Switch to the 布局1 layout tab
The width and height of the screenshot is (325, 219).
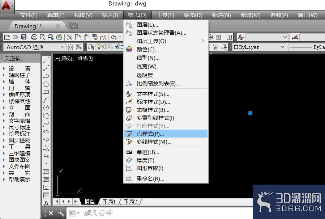click(109, 201)
